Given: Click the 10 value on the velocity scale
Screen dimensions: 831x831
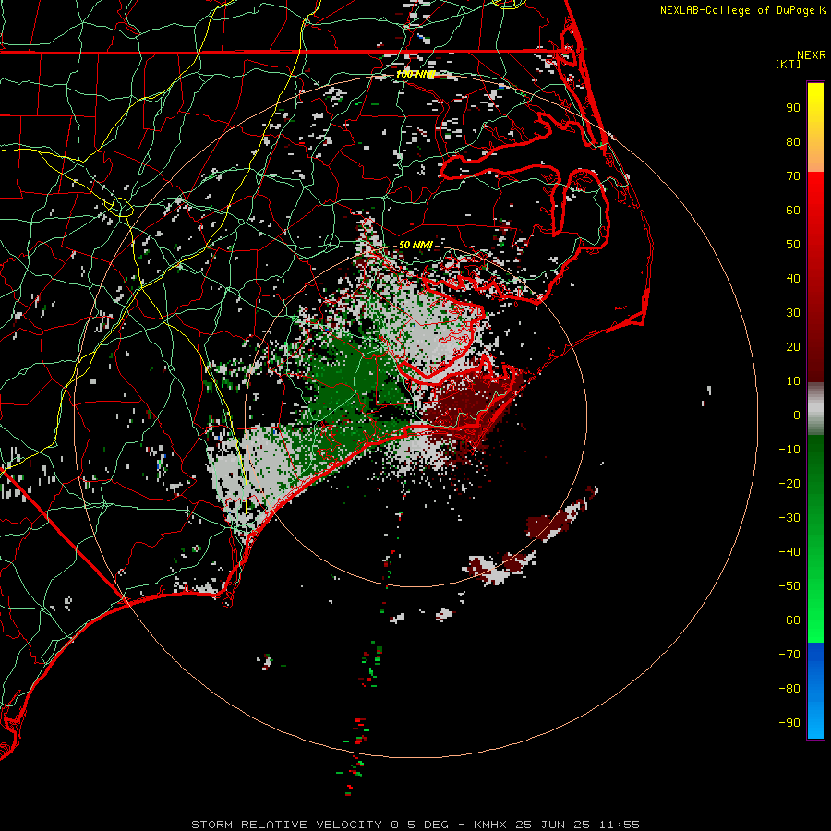Looking at the screenshot, I should pyautogui.click(x=793, y=381).
